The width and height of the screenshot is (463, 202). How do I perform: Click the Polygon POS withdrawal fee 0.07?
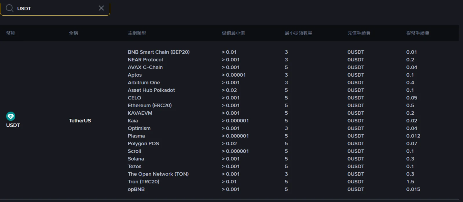tap(412, 144)
